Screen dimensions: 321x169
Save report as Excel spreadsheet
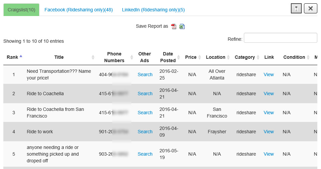182,26
